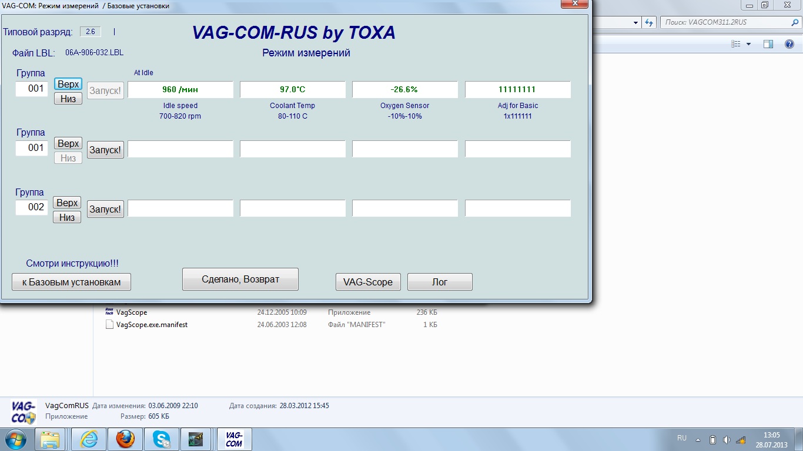Click the 'Coolant Temp' label
Image resolution: width=803 pixels, height=451 pixels.
(293, 106)
